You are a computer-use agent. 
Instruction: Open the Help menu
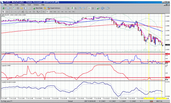(x=43, y=5)
